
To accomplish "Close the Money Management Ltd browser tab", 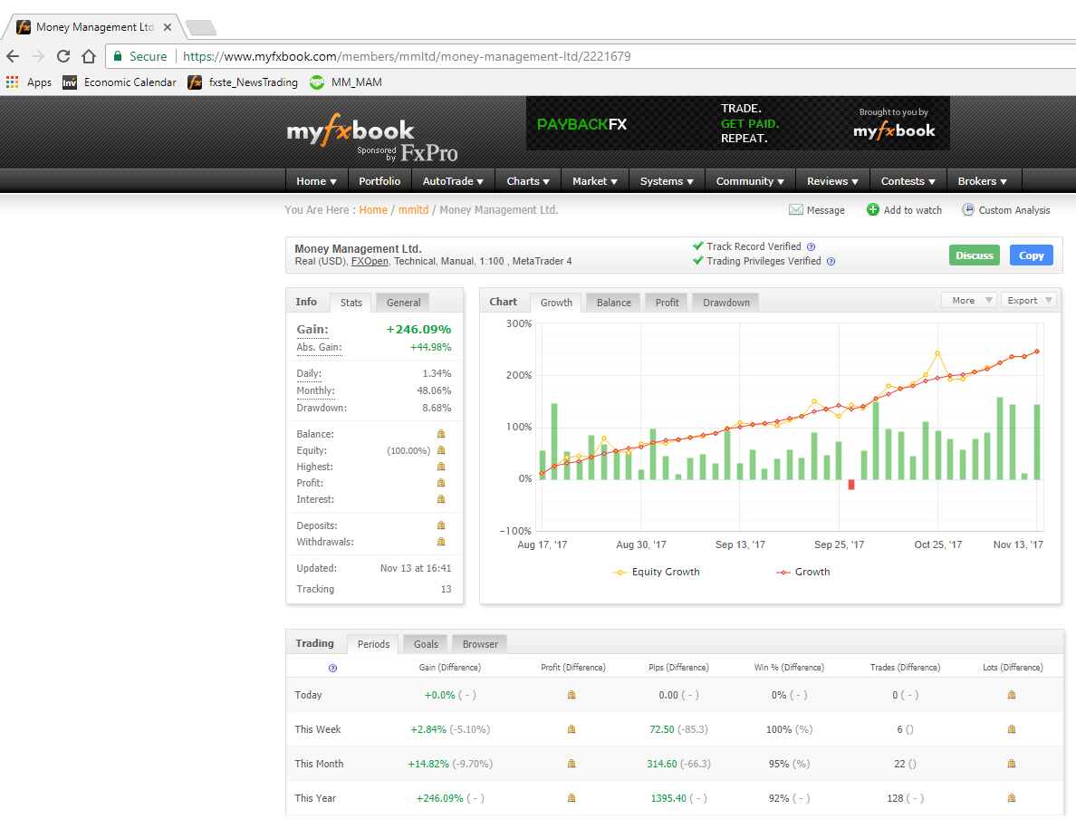I will pyautogui.click(x=168, y=27).
